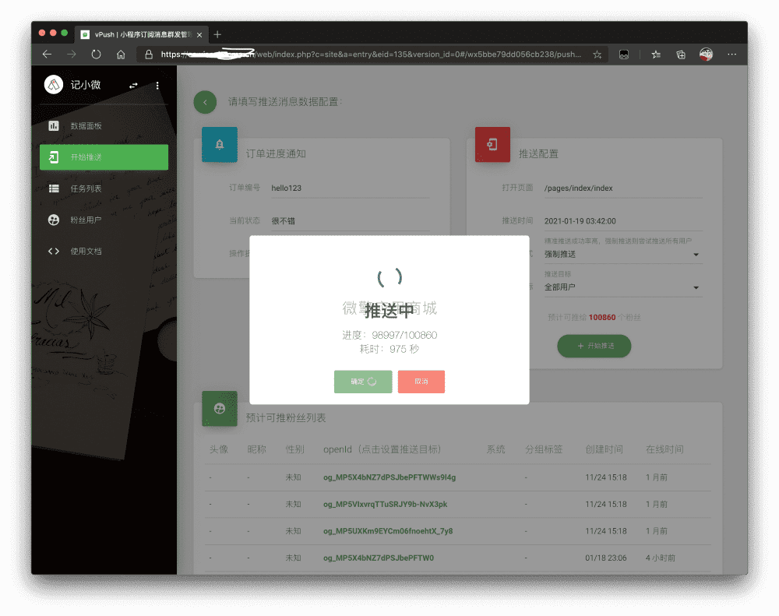Bookmark page with star icon
This screenshot has height=616, width=779.
pos(597,55)
